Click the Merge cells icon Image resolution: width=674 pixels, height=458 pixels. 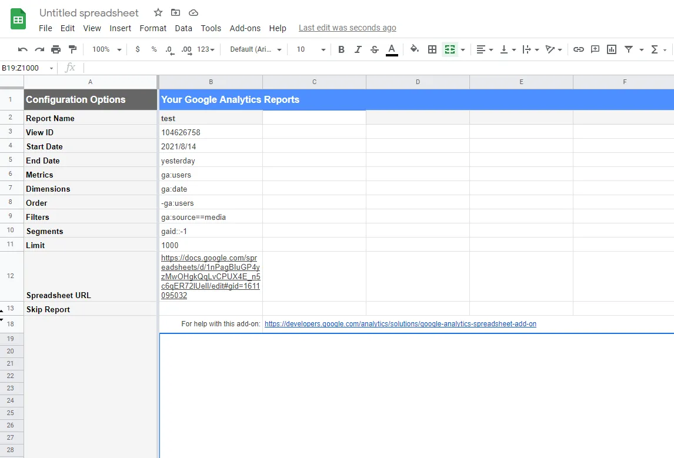click(450, 49)
